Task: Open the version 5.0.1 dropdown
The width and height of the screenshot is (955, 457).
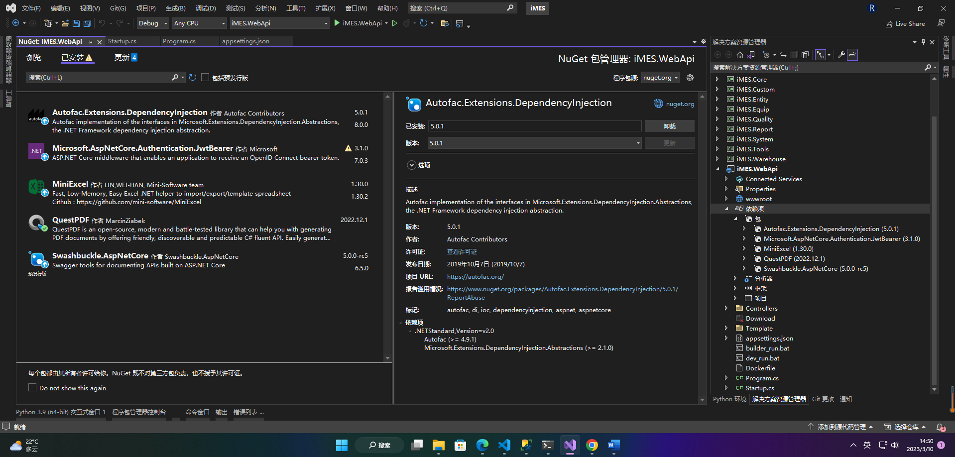Action: click(x=535, y=143)
